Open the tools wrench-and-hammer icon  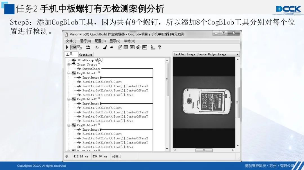[138, 47]
